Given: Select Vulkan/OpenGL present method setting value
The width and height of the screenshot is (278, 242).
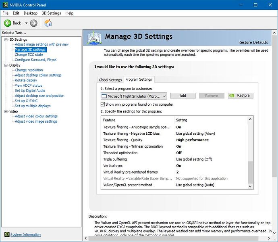Looking at the screenshot, I should 195,185.
